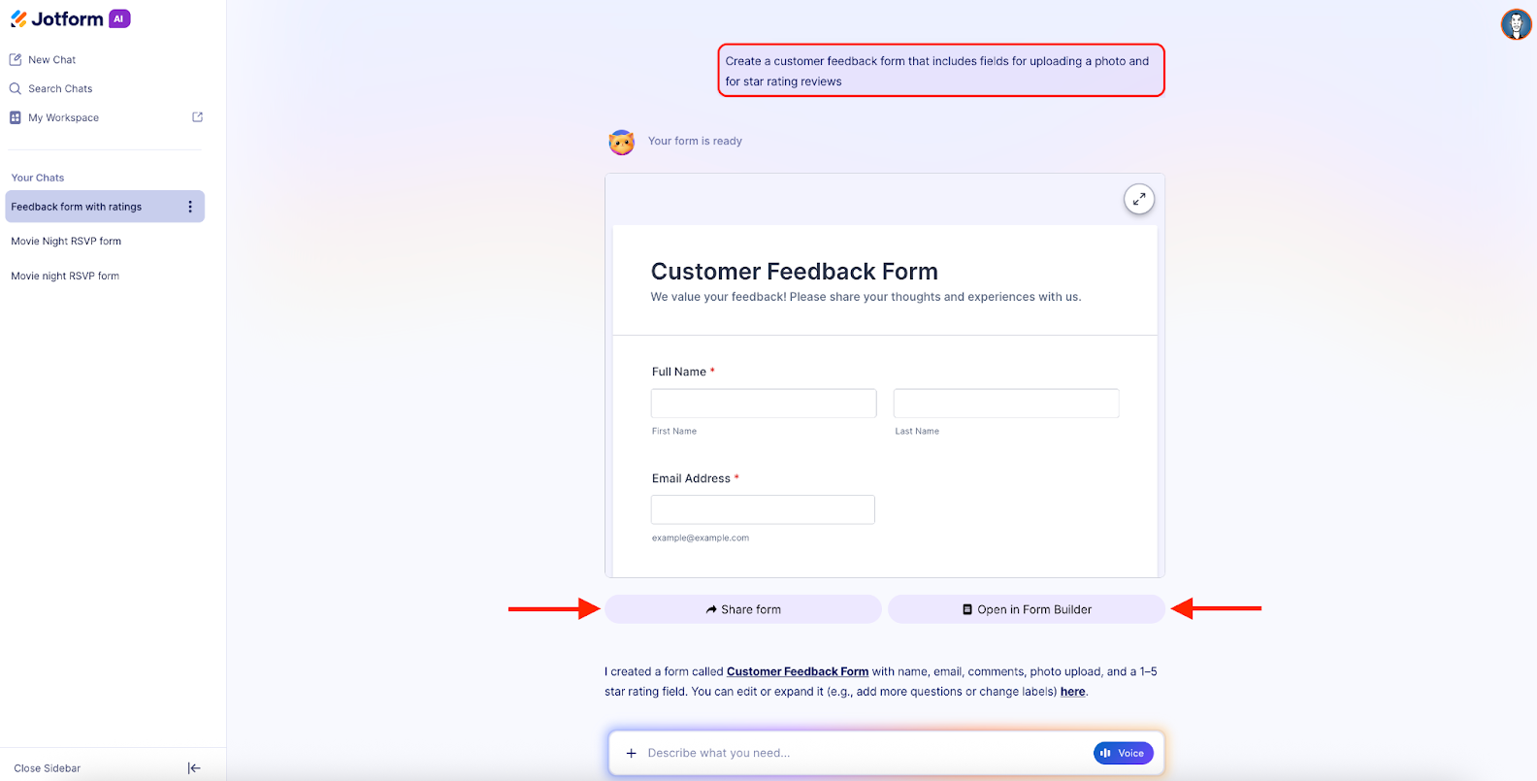
Task: Open the three-dot menu for Feedback form chat
Action: click(x=190, y=207)
